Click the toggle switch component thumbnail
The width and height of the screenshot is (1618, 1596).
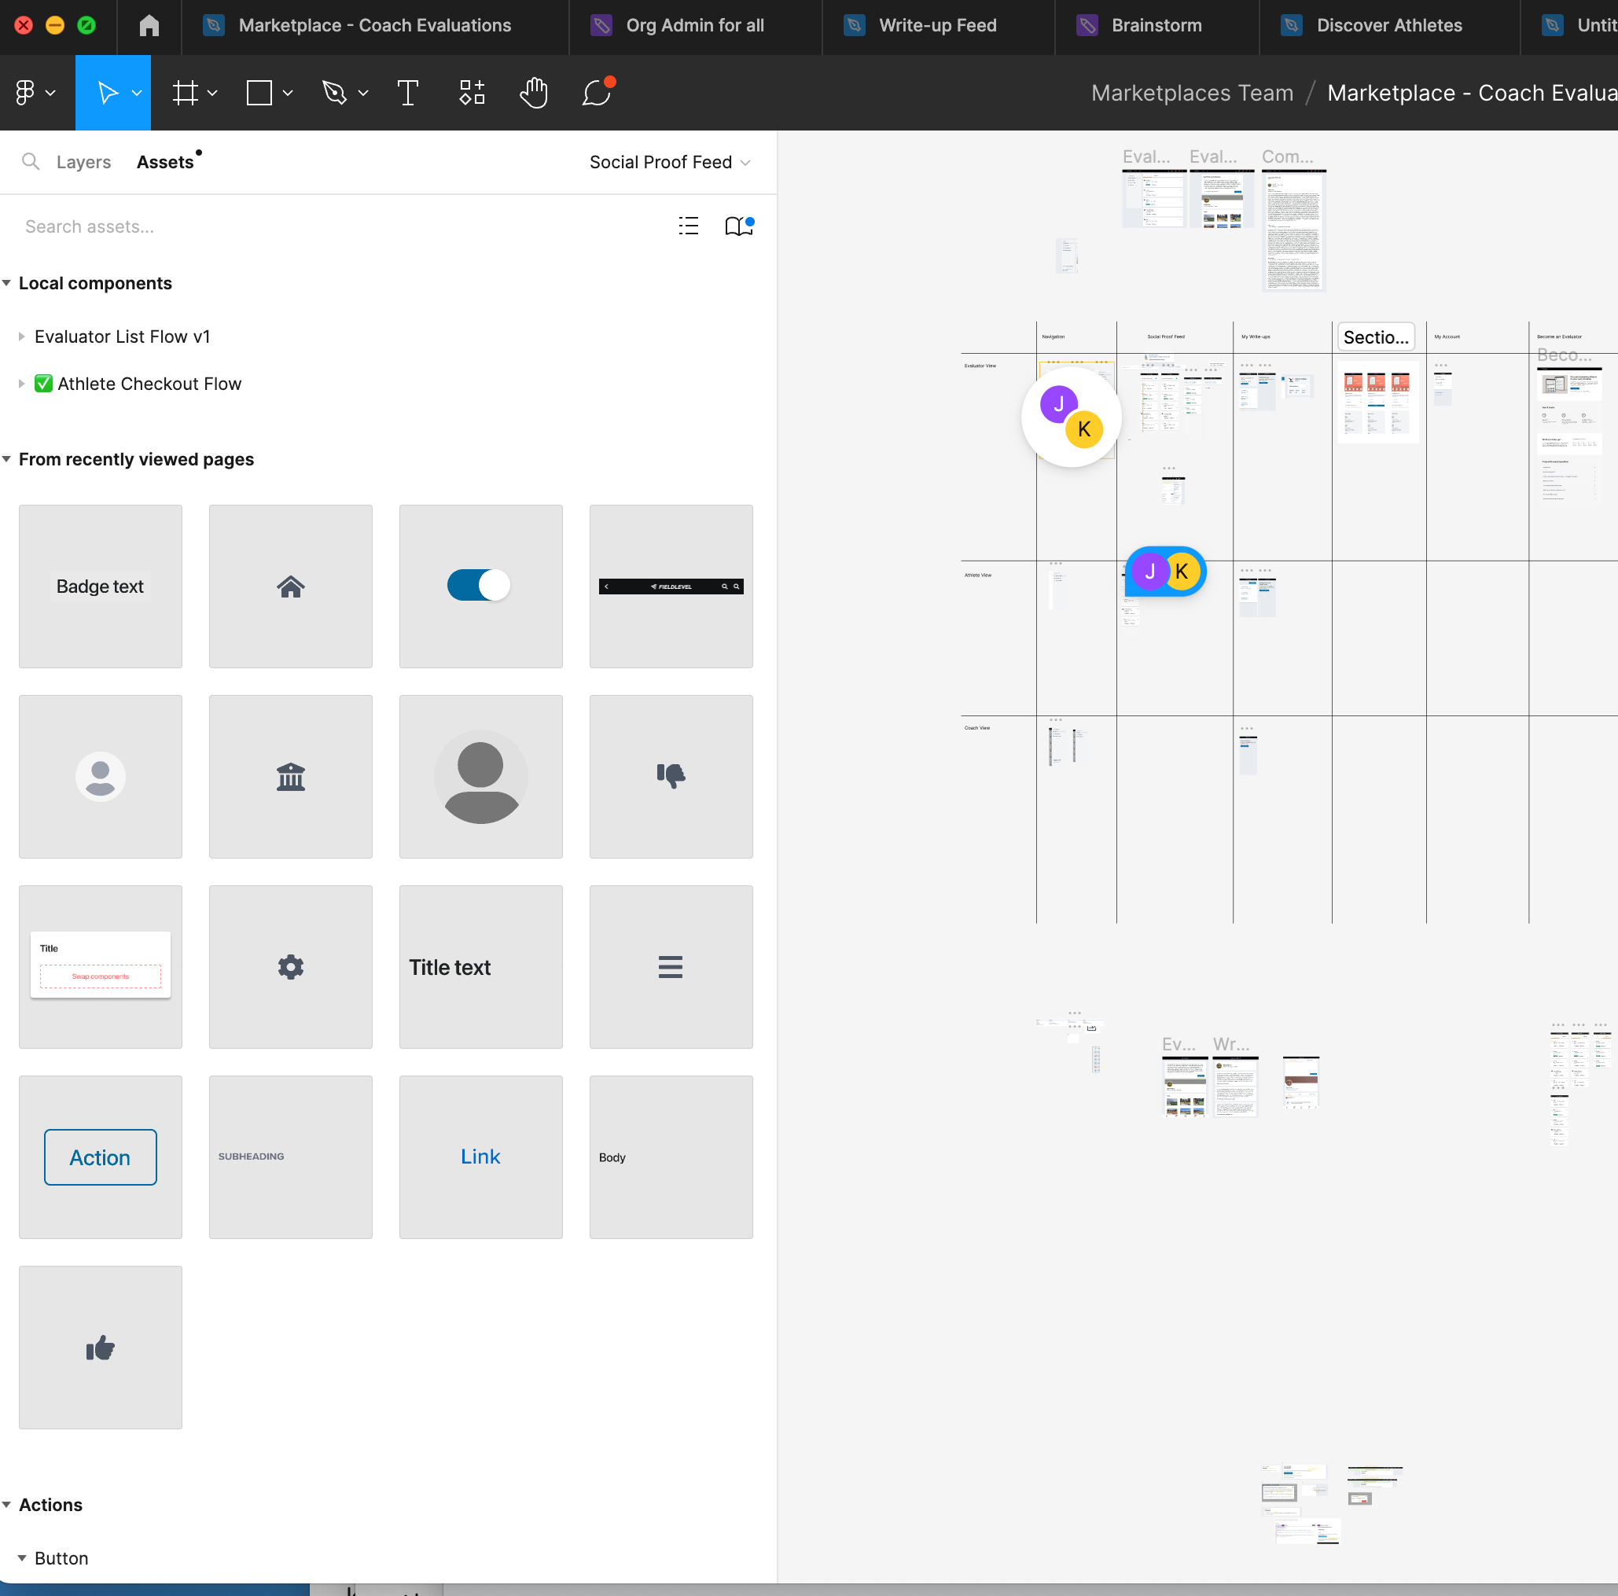point(480,587)
